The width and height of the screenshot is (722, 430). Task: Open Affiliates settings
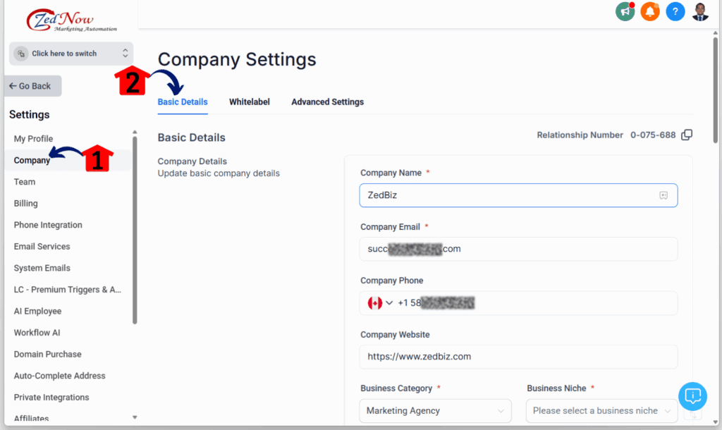coord(31,418)
